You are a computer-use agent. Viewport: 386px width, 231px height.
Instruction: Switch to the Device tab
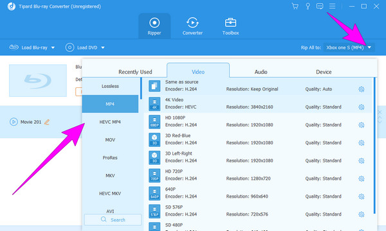click(324, 72)
